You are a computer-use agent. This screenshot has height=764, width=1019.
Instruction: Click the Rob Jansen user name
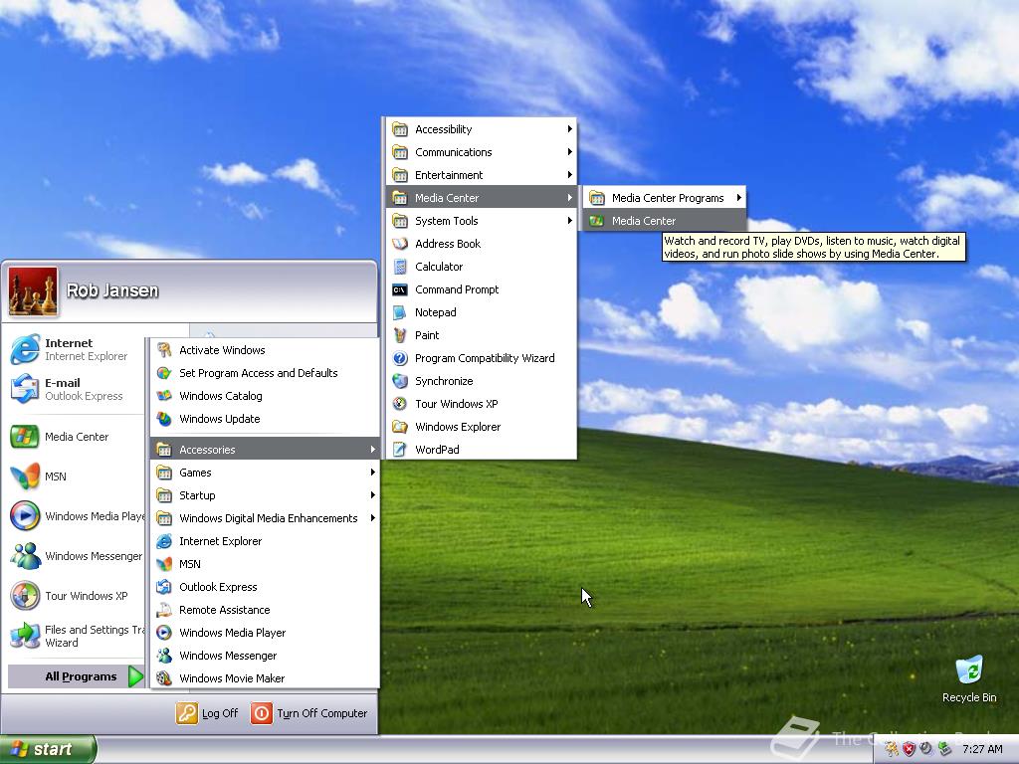[x=112, y=290]
